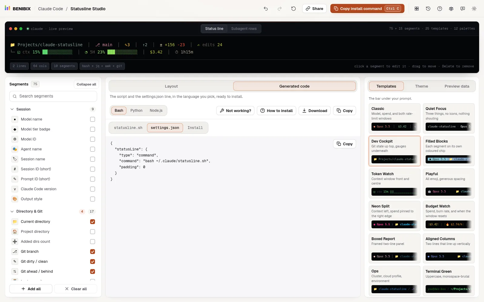Download the generated script
The width and height of the screenshot is (484, 302).
coord(315,111)
